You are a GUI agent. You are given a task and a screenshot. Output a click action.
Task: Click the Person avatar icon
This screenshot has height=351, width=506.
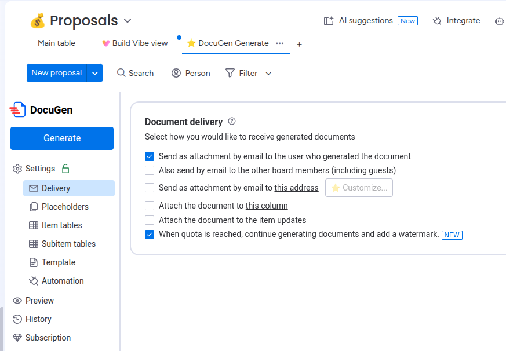[x=176, y=73]
